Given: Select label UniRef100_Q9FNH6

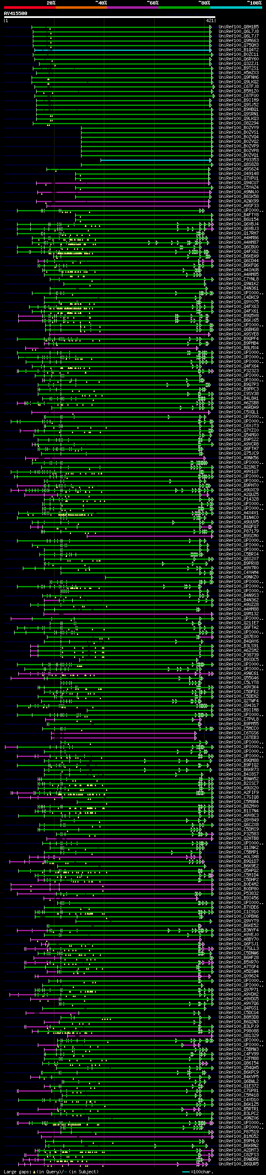Looking at the screenshot, I should [239, 77].
